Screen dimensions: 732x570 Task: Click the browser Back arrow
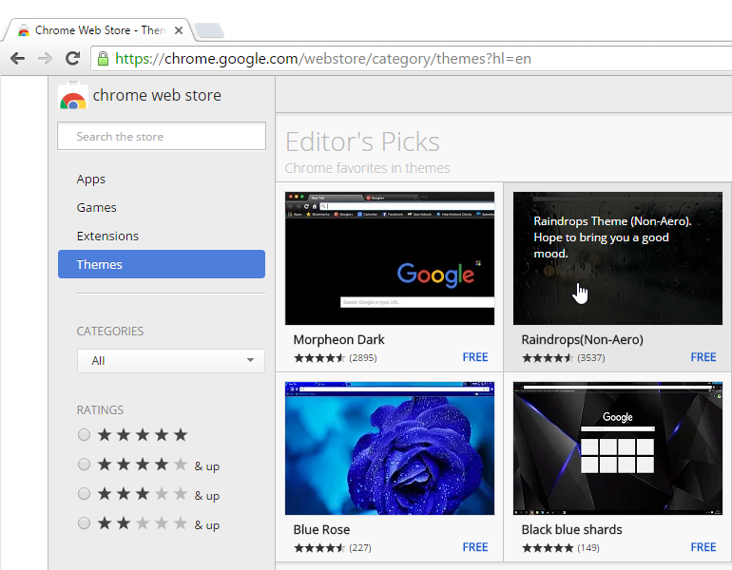17,59
